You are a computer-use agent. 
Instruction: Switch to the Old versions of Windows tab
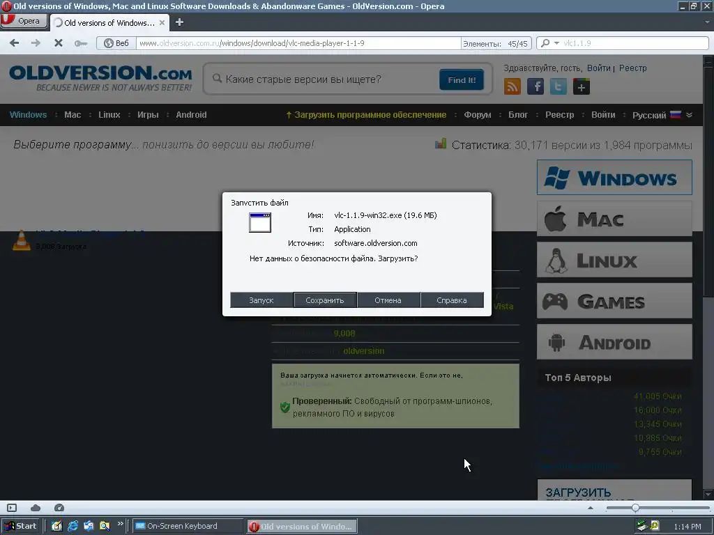(x=109, y=23)
